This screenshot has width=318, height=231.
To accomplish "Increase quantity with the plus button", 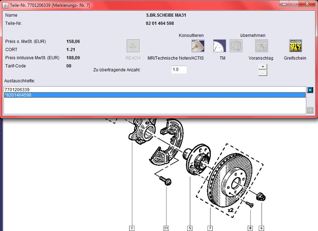I will click(263, 66).
